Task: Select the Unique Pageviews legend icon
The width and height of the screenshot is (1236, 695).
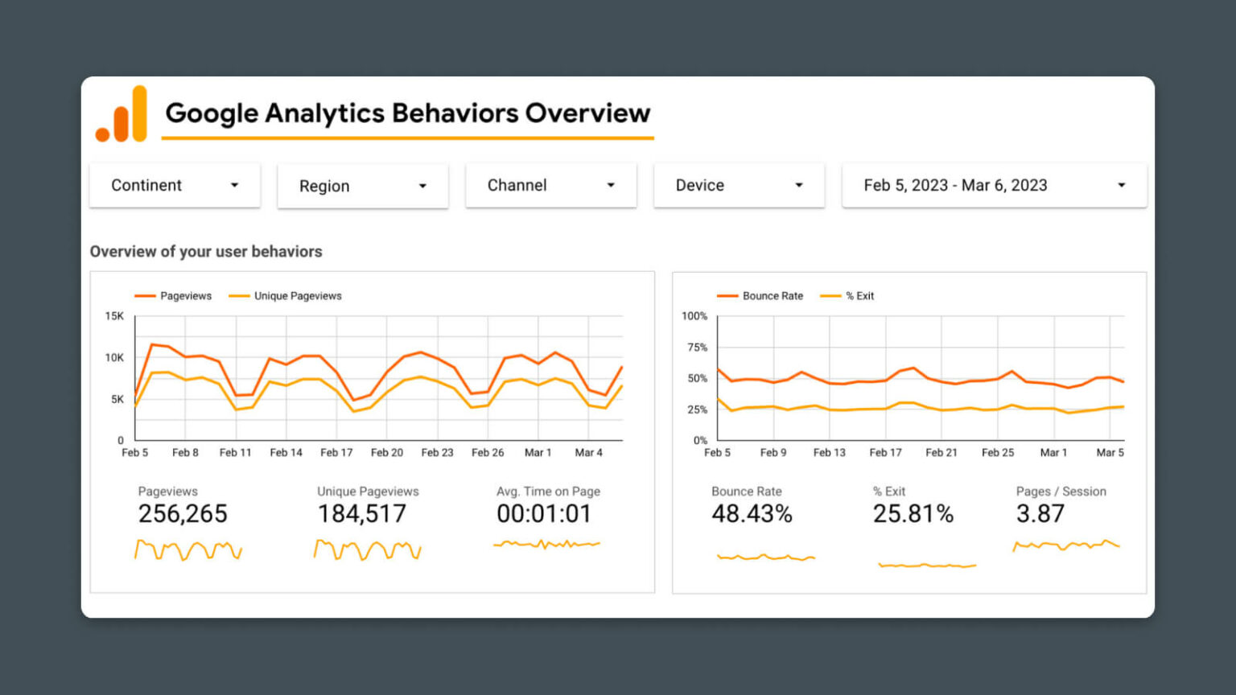Action: (241, 295)
